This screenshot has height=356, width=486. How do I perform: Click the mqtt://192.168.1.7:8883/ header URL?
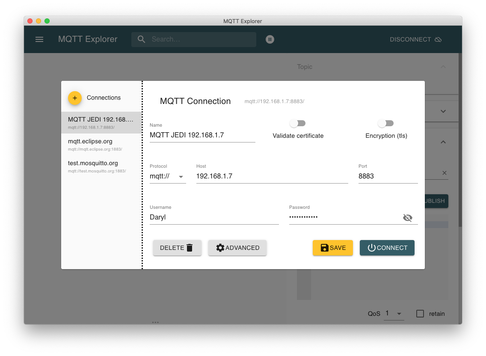pos(274,101)
